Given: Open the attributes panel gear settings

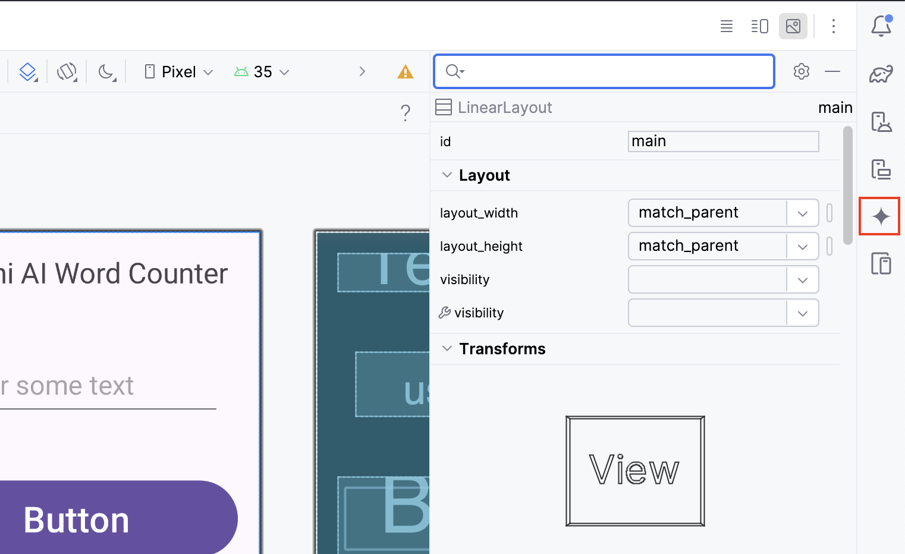Looking at the screenshot, I should (801, 71).
